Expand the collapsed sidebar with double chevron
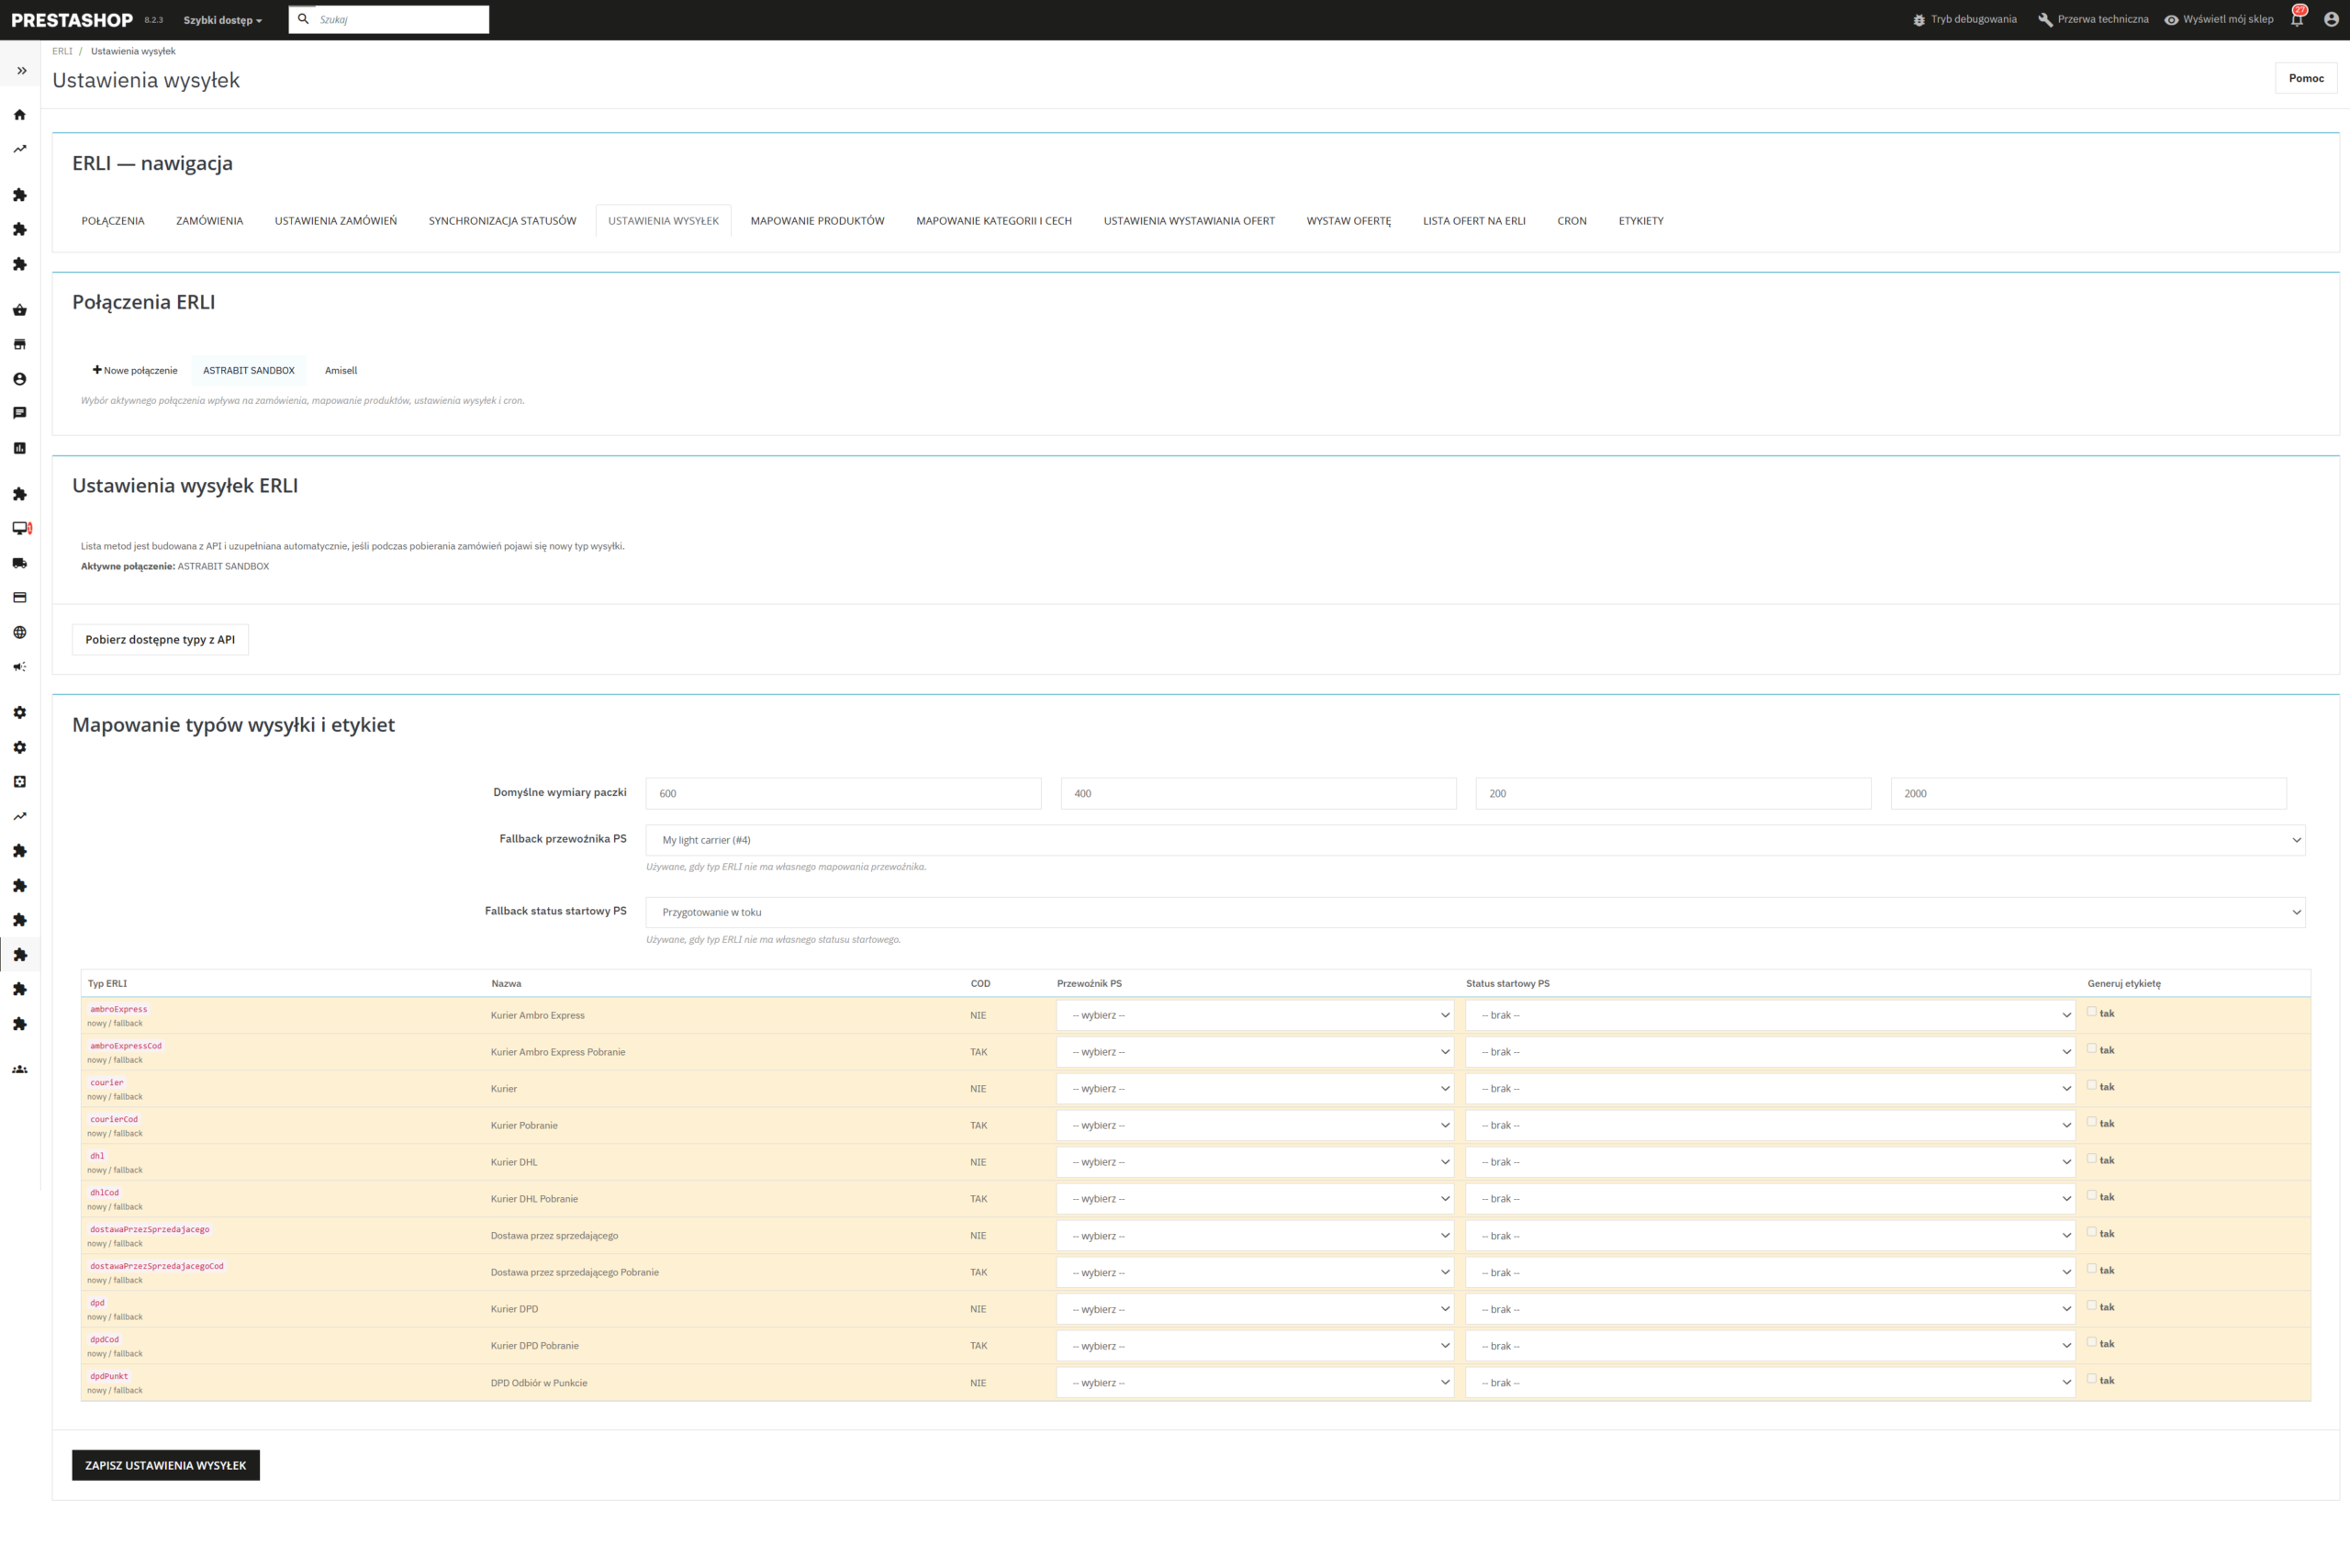Viewport: 2350px width, 1568px height. tap(21, 71)
